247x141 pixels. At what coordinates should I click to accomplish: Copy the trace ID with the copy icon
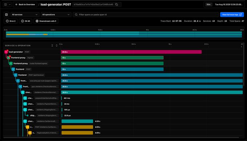click(x=117, y=5)
